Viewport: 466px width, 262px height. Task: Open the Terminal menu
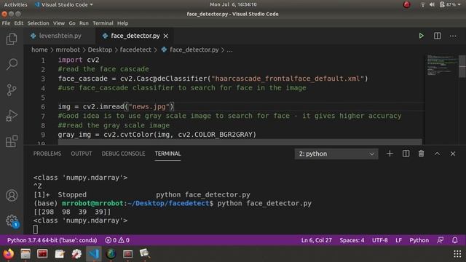coord(103,23)
